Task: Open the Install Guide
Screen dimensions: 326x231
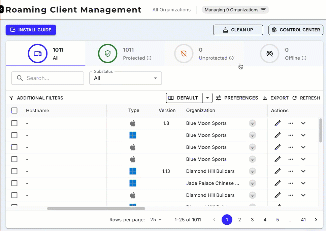Action: coord(31,30)
